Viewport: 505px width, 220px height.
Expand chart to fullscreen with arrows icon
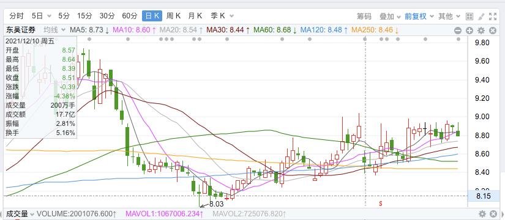493,16
